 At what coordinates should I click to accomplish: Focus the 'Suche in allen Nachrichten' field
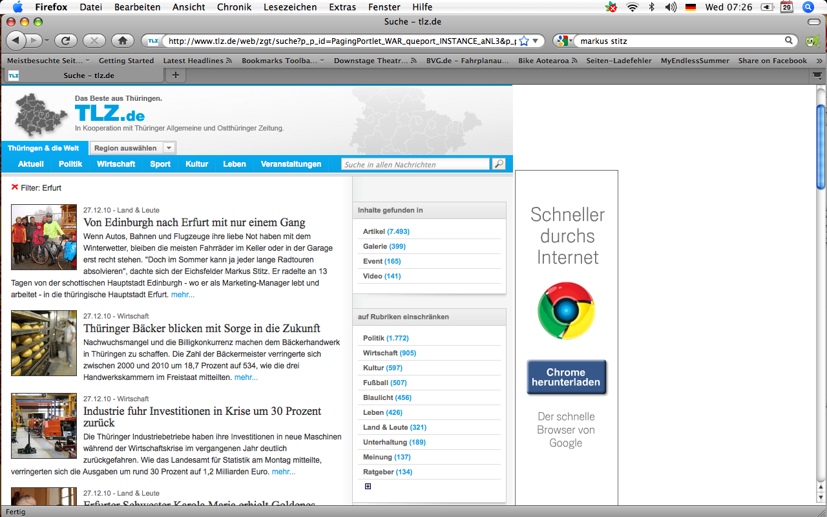click(415, 164)
